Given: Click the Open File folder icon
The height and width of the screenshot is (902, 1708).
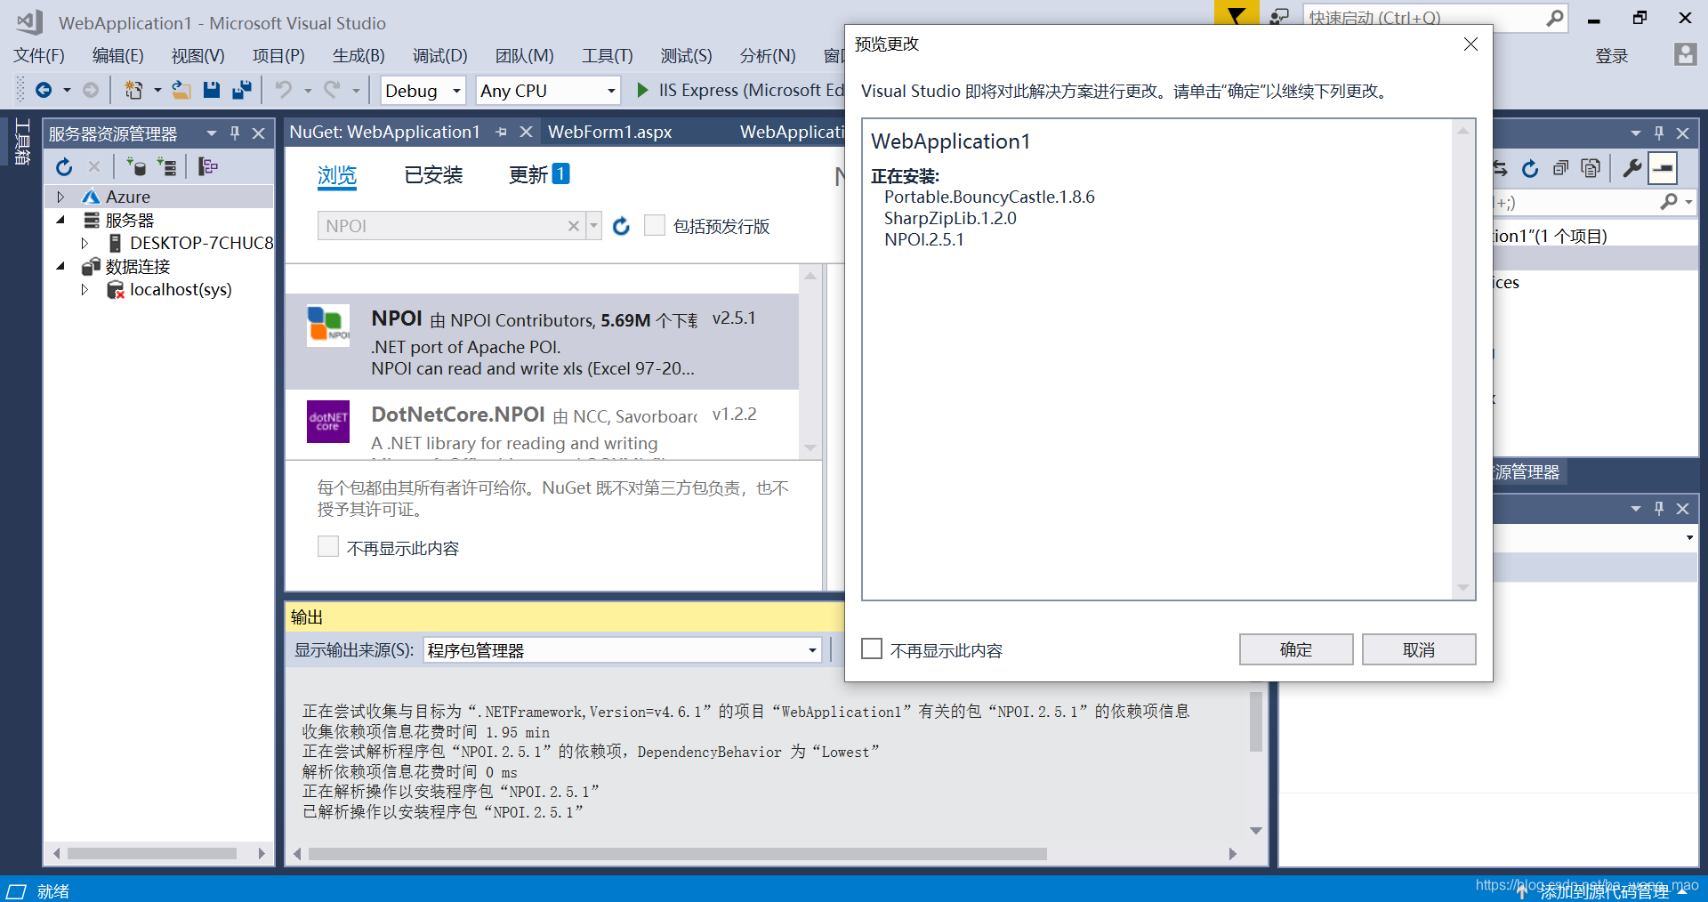Looking at the screenshot, I should pyautogui.click(x=181, y=90).
